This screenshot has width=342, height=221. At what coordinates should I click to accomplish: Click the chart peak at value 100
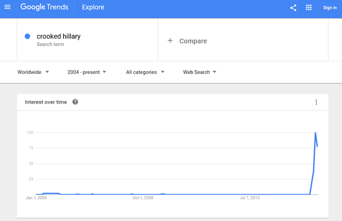315,132
